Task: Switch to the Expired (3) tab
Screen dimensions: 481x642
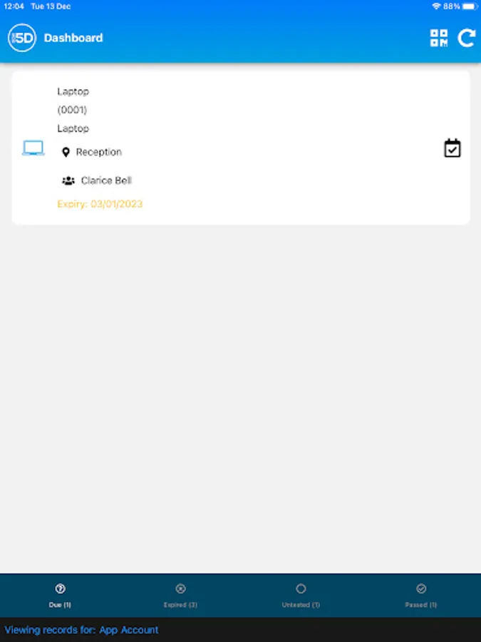Action: 180,596
